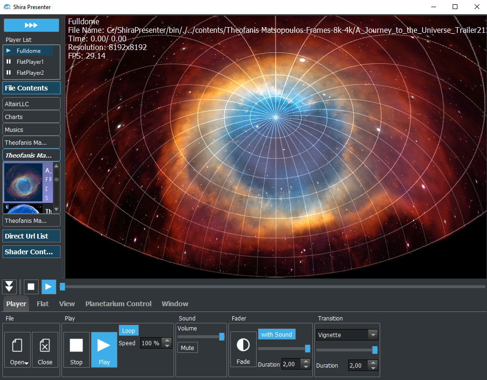Select the nebula eye video thumbnail
Screen dimensions: 487x380
(x=23, y=182)
